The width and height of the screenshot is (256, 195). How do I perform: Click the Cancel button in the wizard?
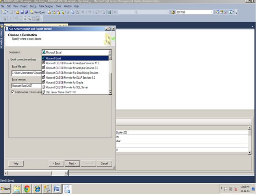(x=104, y=163)
